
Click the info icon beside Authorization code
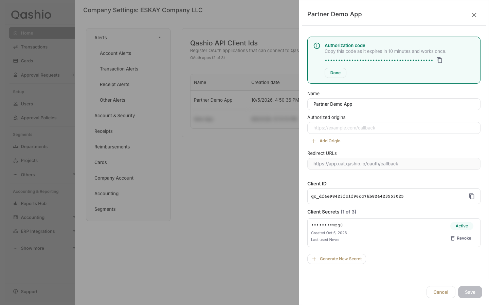[317, 46]
